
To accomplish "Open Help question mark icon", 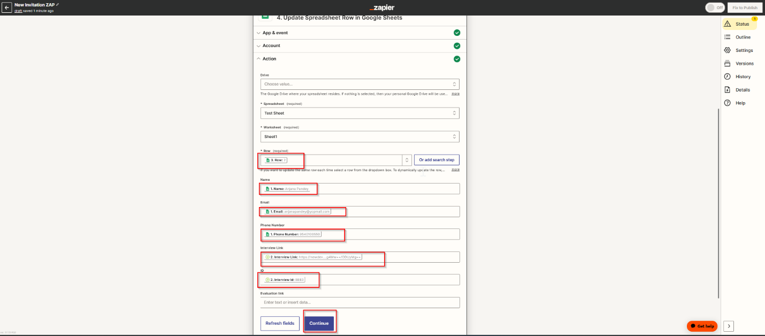I will click(x=727, y=103).
